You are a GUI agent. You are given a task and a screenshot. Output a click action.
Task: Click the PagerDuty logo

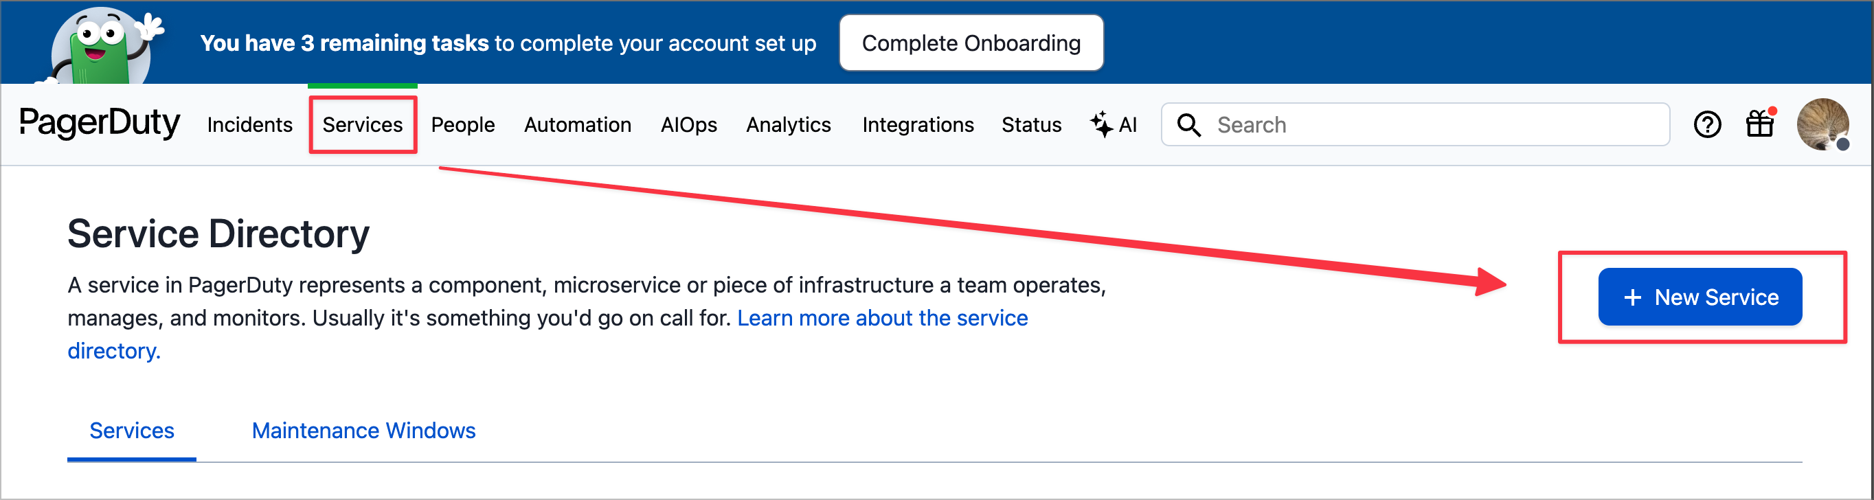100,124
